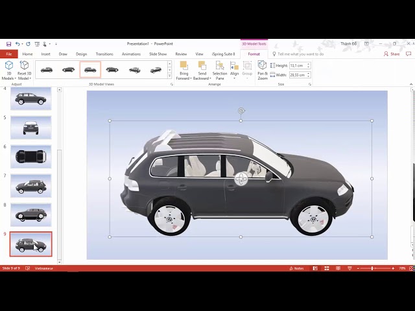This screenshot has width=415, height=311.
Task: Click inside the Height input field
Action: (x=297, y=65)
